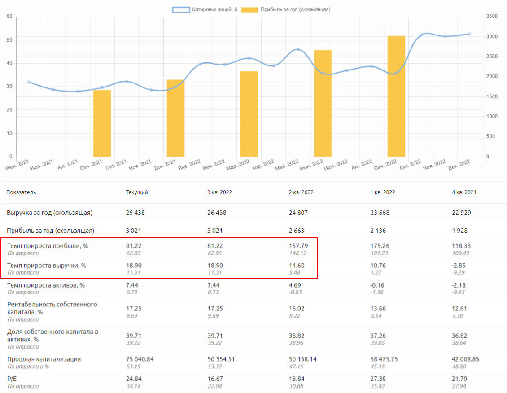Screen dimensions: 507x393
Task: Click the blue outlined legend box
Action: [181, 9]
